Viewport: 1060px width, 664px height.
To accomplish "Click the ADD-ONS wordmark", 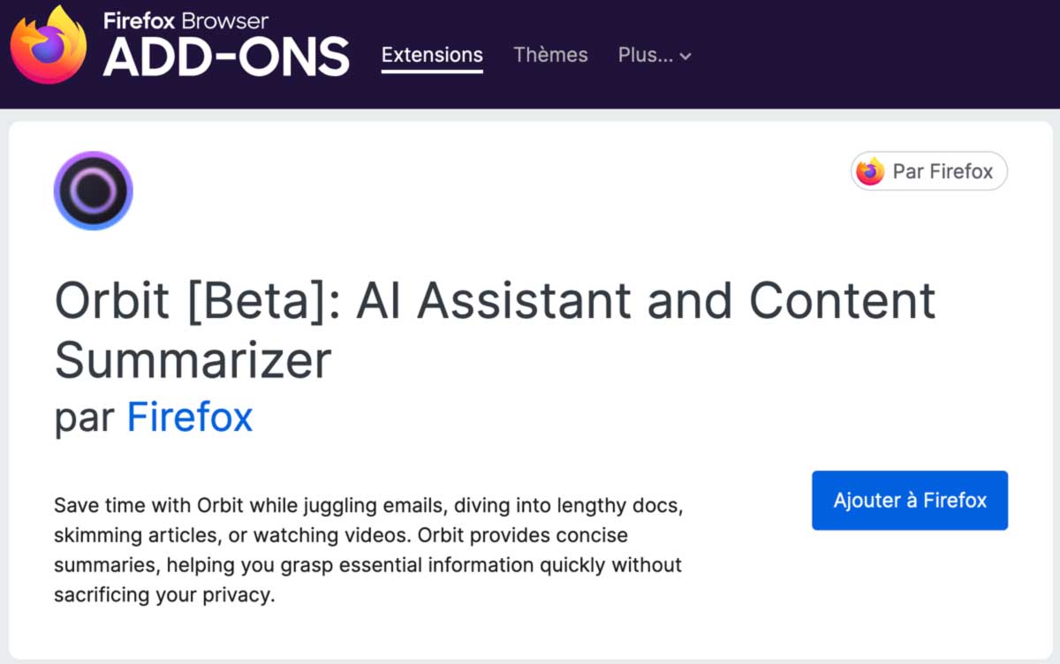I will 226,58.
